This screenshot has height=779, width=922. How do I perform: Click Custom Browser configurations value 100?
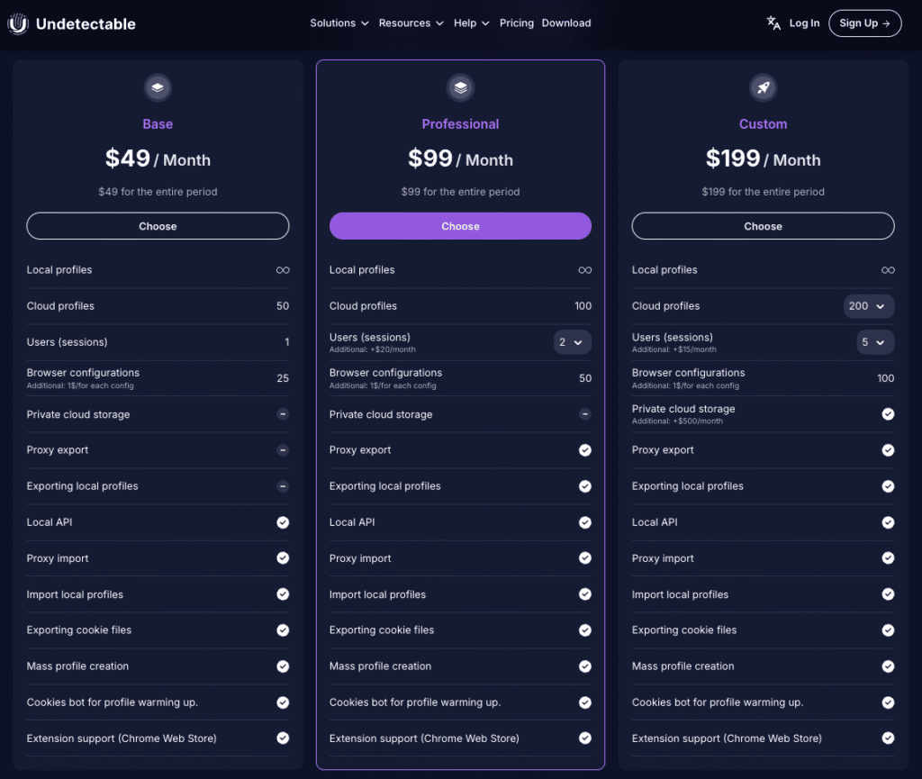tap(886, 378)
